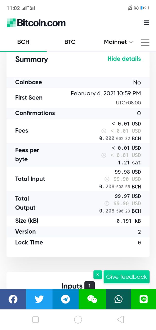Open the gray explorer menu icon
Image resolution: width=156 pixels, height=330 pixels.
coord(145,42)
